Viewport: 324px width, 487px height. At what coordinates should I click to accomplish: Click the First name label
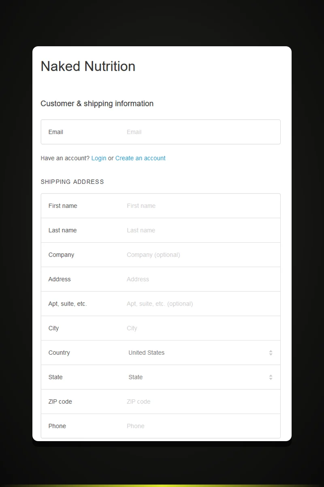coord(63,206)
